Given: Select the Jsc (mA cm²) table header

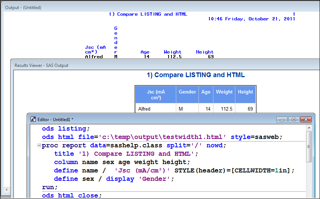Looking at the screenshot, I should tap(155, 95).
